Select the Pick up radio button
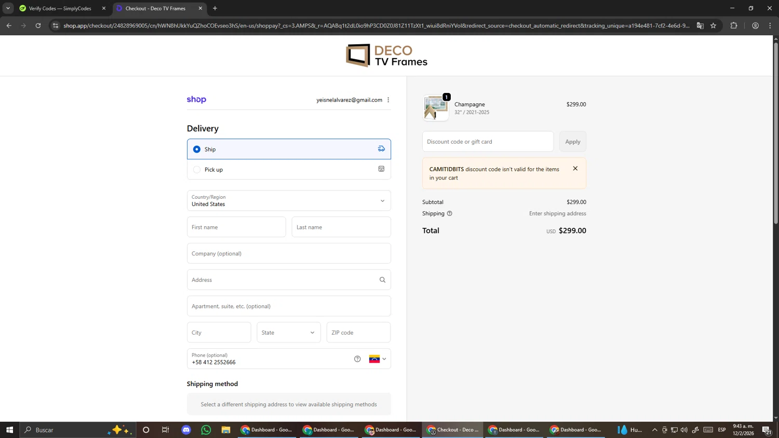 pos(197,169)
